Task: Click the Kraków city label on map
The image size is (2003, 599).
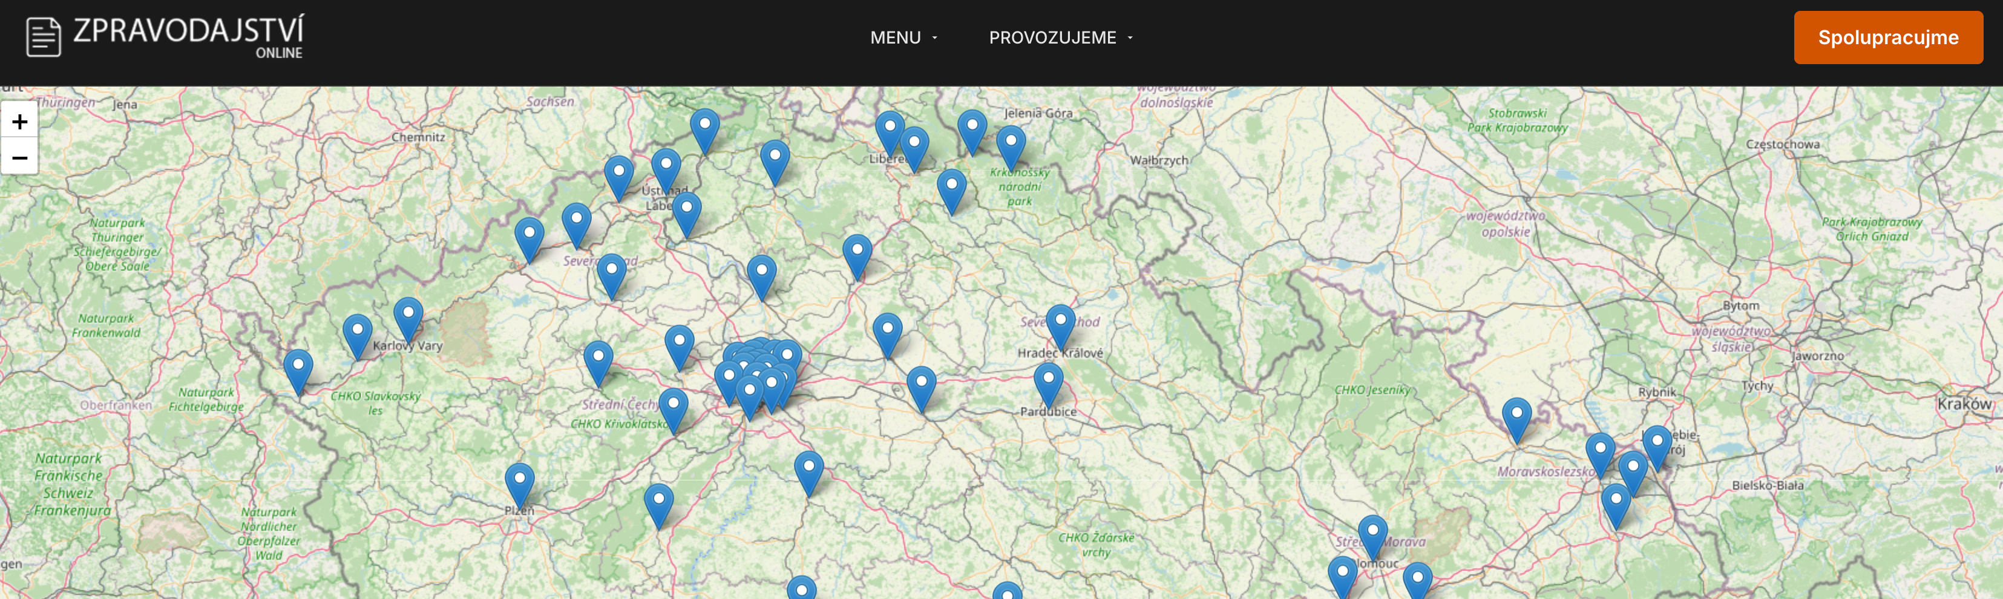Action: 1963,404
